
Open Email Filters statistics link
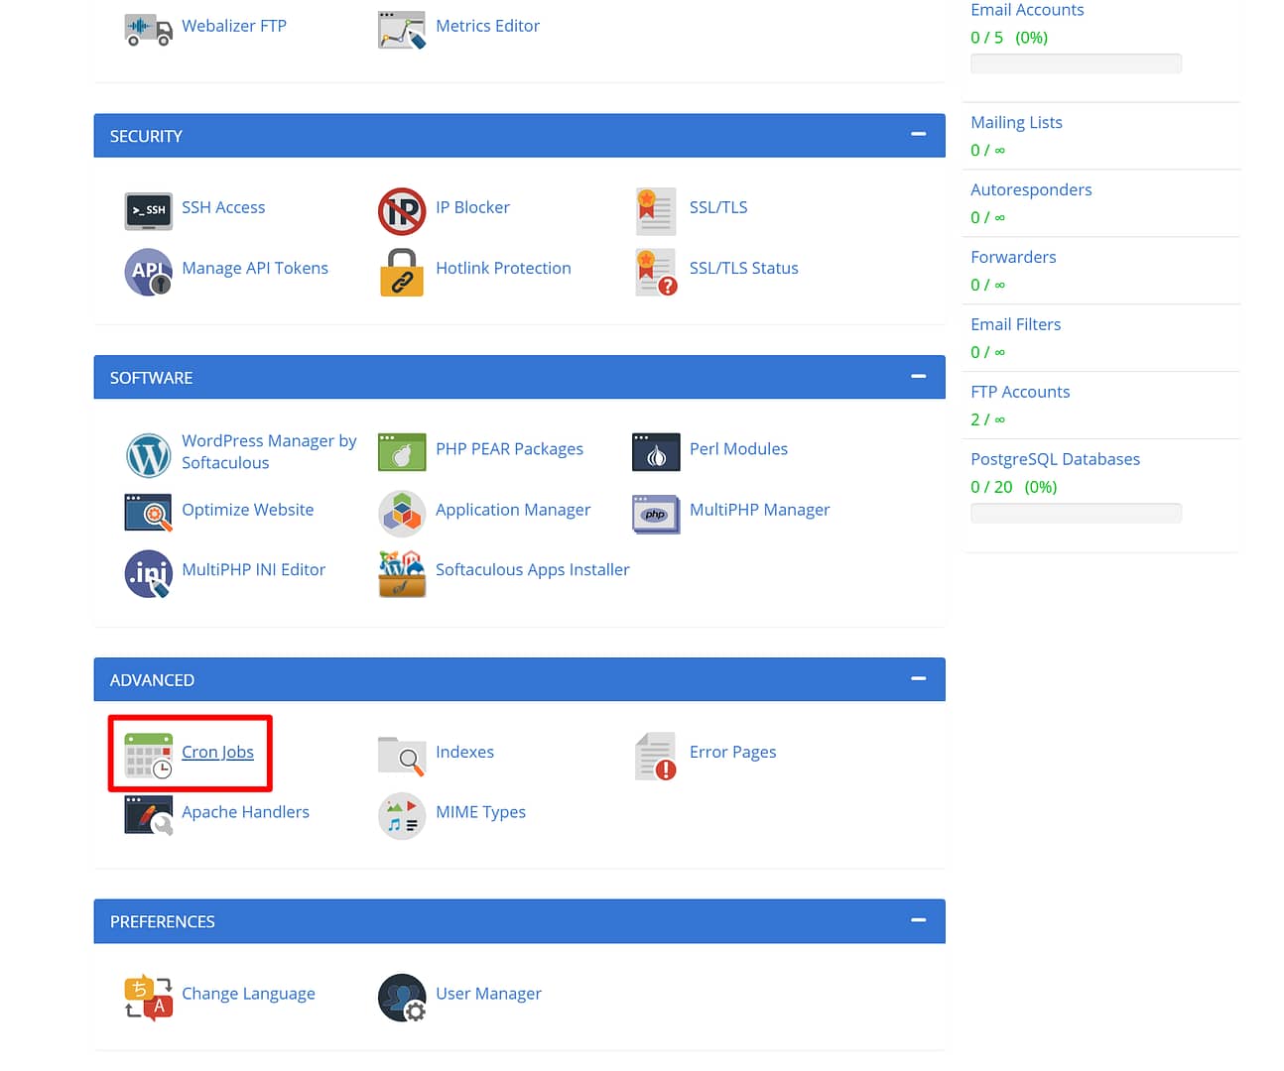tap(1015, 324)
